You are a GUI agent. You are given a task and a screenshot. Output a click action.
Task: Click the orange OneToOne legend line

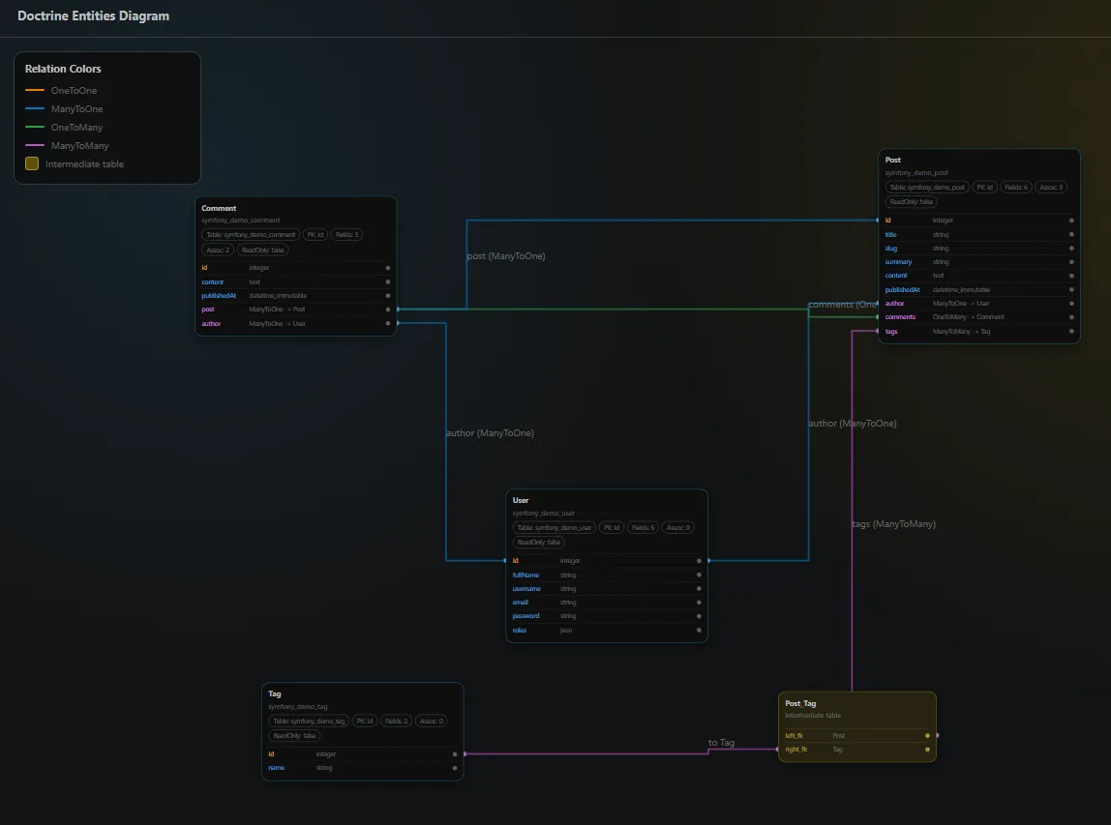tap(35, 91)
